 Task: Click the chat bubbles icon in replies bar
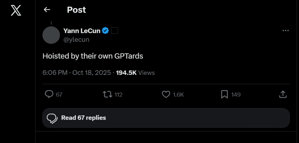coord(52,118)
